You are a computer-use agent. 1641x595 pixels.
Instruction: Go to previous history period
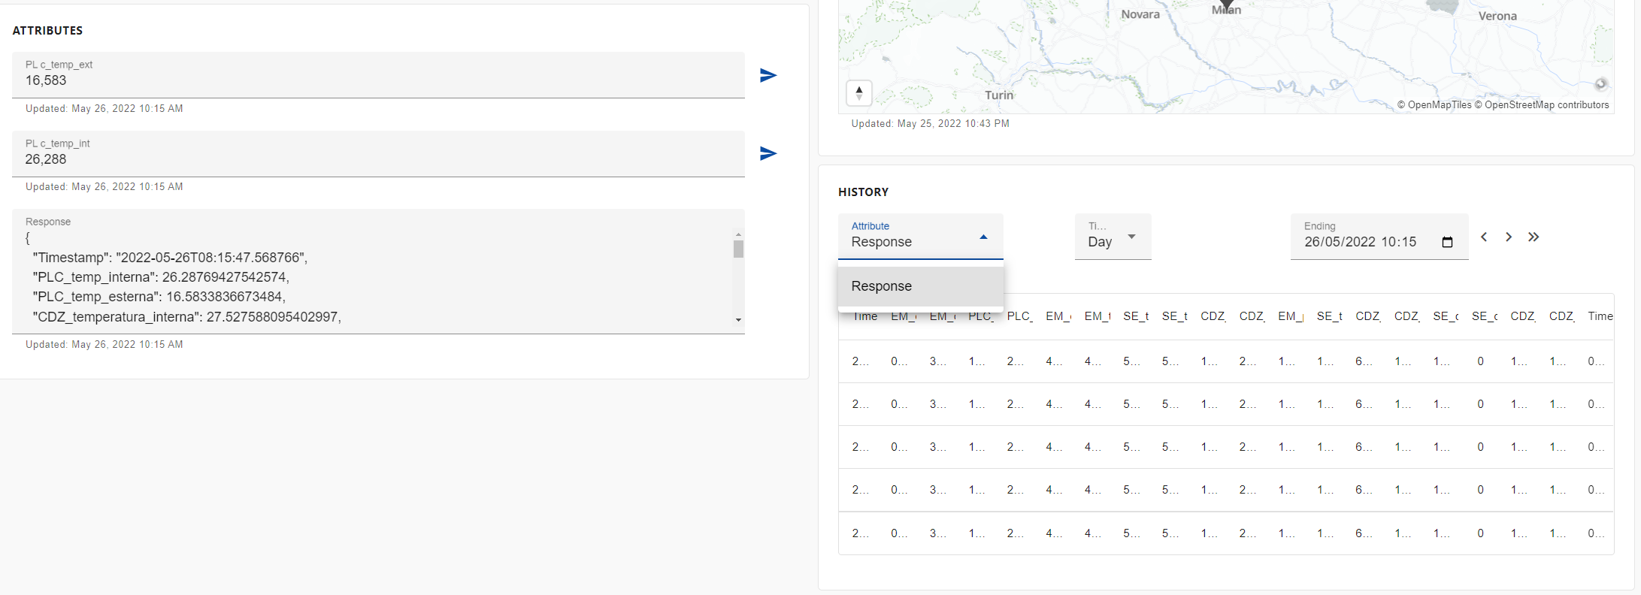[1484, 237]
